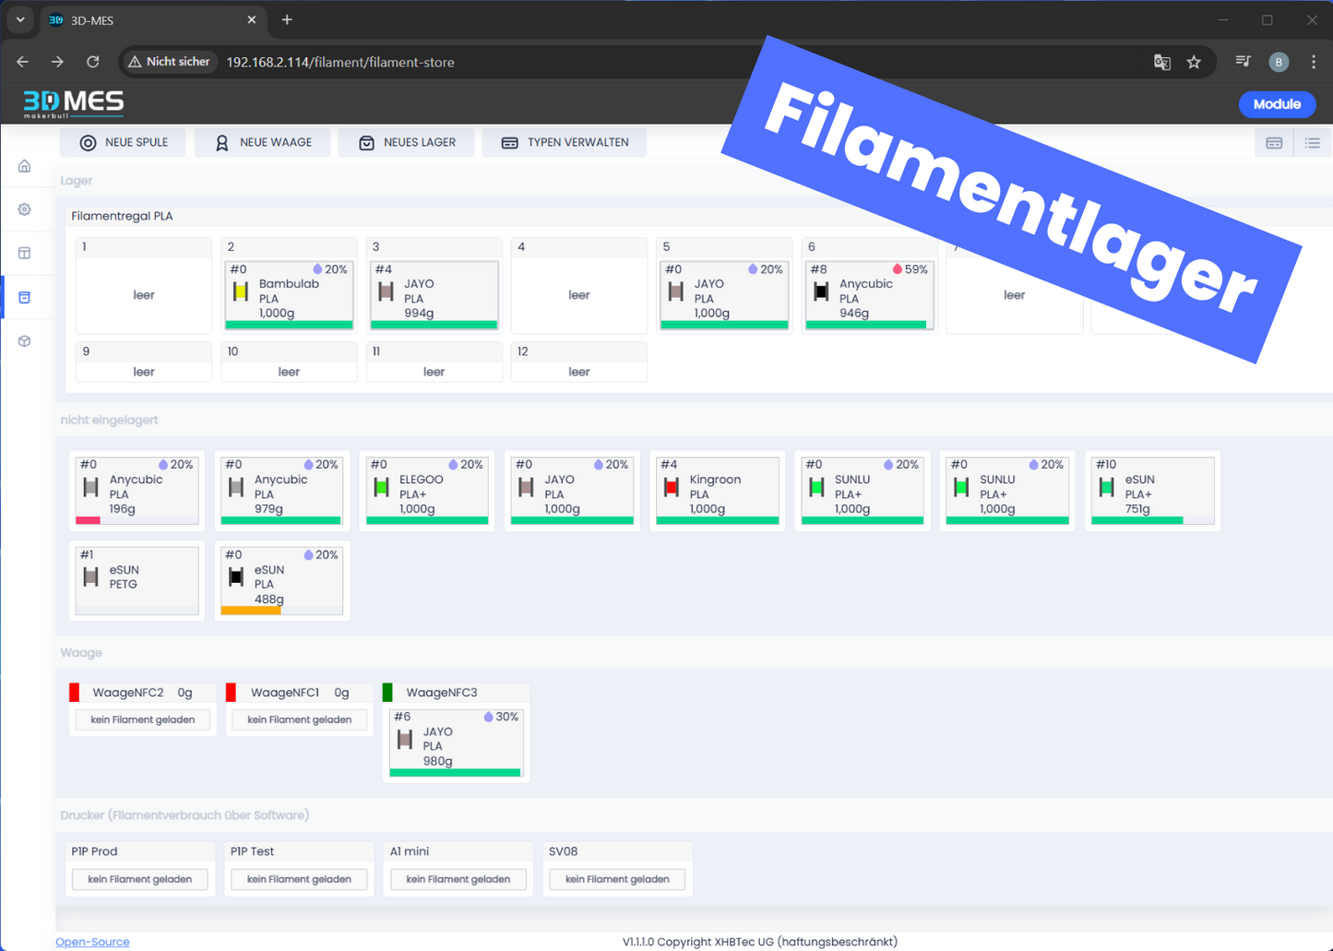Screen dimensions: 1333x951
Task: Open NEUES LAGER dialog
Action: point(406,143)
